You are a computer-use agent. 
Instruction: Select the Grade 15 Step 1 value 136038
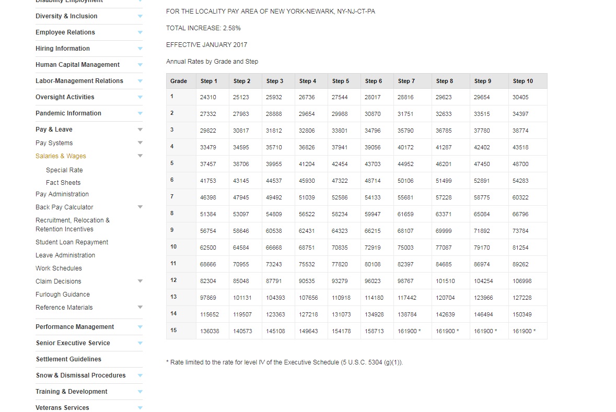point(210,331)
